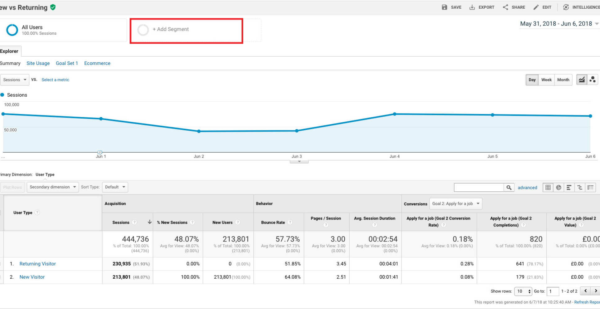Switch to performance bar view
The height and width of the screenshot is (309, 600).
tap(569, 187)
